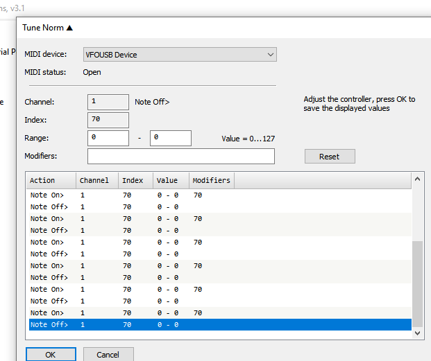Click the Channel column header
431x361 pixels.
coord(96,180)
